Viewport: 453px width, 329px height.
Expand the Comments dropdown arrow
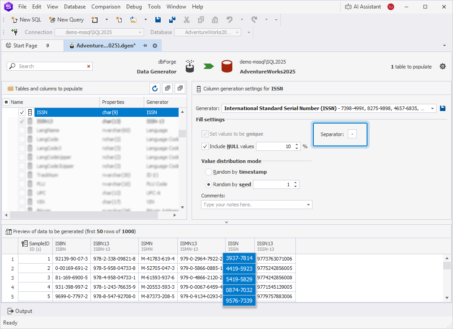(308, 205)
